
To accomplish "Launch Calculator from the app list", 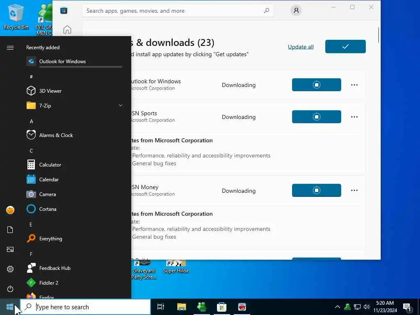I will (x=74, y=165).
